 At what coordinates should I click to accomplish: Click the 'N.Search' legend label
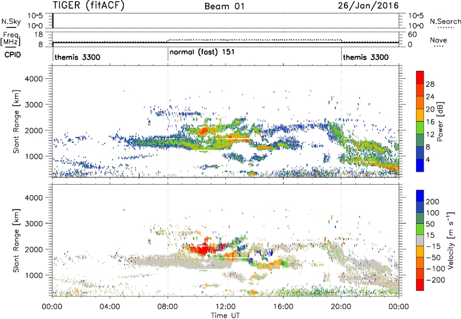(x=445, y=21)
